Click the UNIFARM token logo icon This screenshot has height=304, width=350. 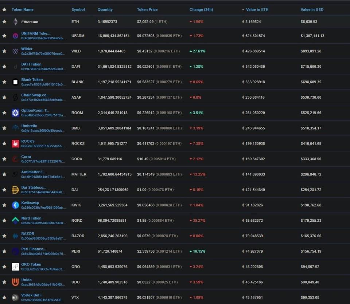(15, 36)
